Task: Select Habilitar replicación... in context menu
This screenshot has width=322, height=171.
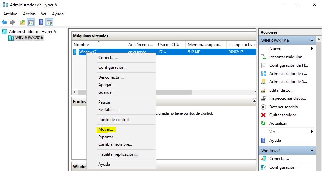Action: point(121,154)
